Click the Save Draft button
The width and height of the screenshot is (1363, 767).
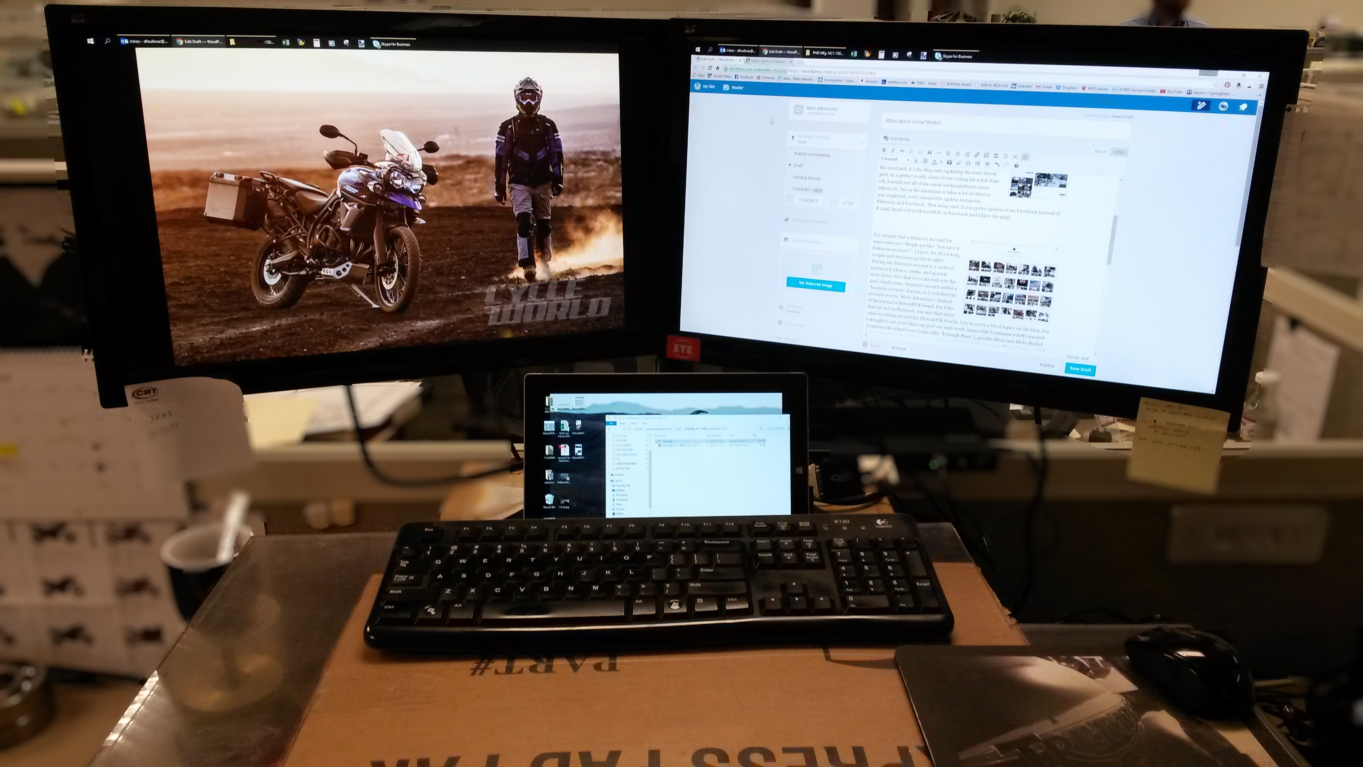[x=1080, y=369]
